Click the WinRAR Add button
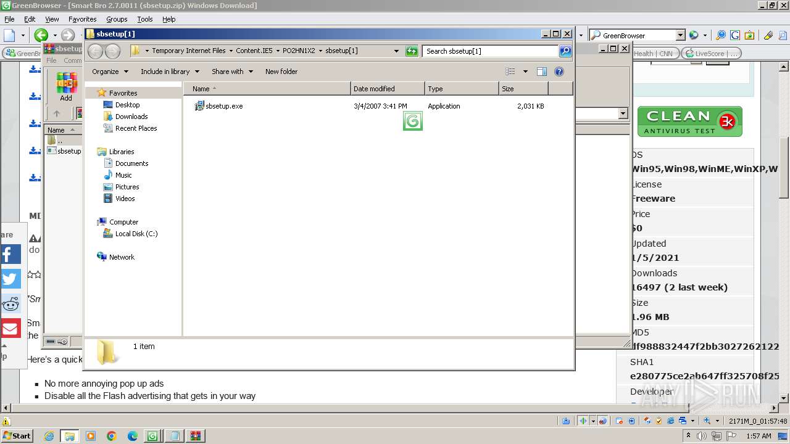 [x=66, y=87]
